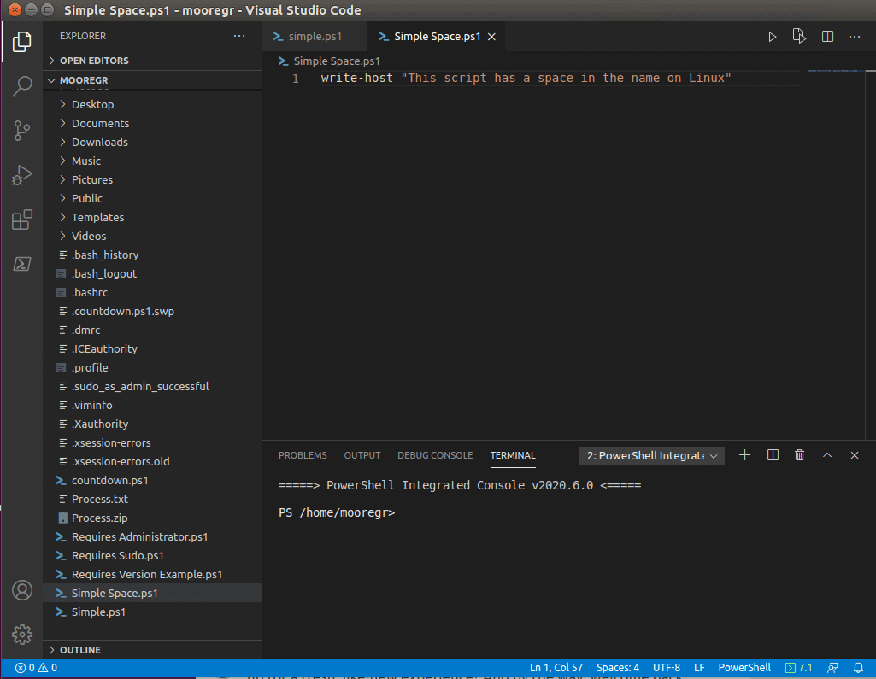The height and width of the screenshot is (679, 876).
Task: Open Explorer views and more actions
Action: click(239, 36)
